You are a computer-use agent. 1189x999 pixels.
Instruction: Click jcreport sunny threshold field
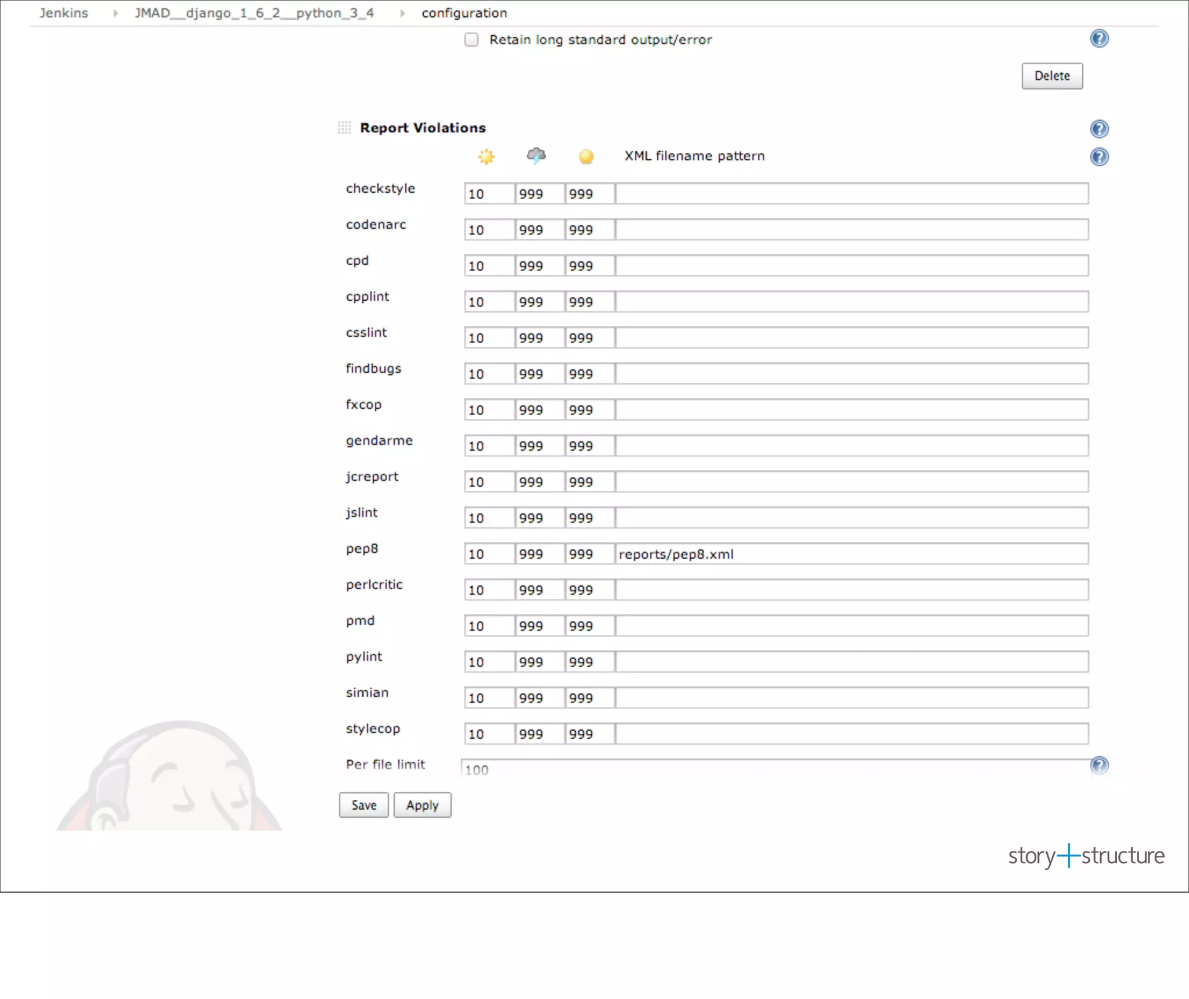tap(489, 482)
